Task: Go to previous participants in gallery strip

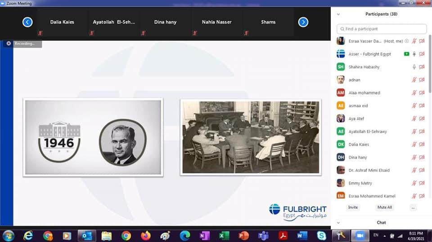Action: point(27,22)
